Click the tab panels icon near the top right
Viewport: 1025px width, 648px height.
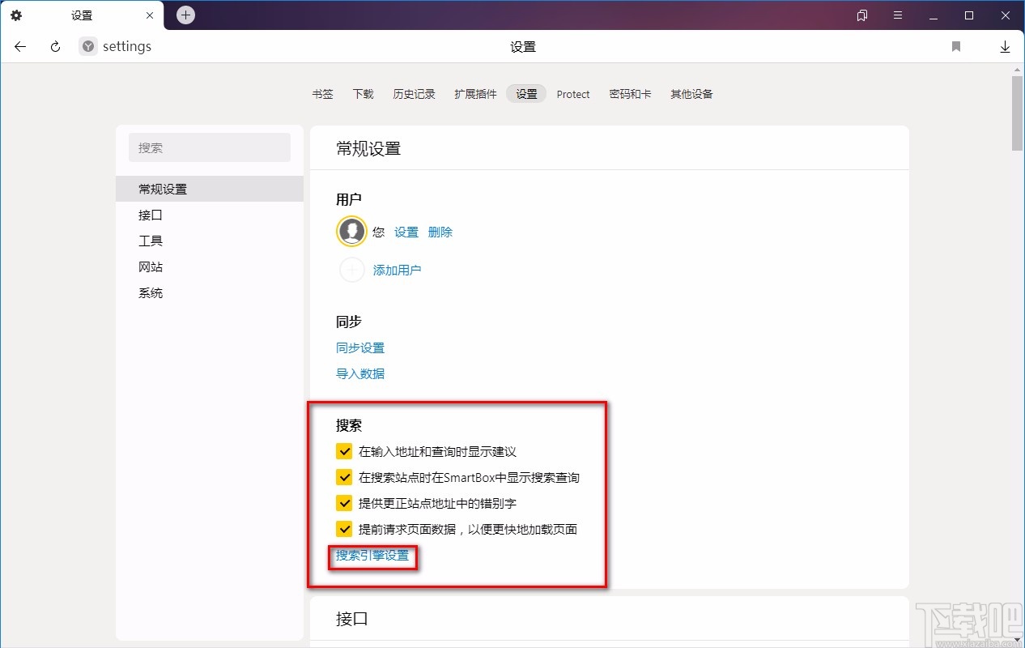861,15
